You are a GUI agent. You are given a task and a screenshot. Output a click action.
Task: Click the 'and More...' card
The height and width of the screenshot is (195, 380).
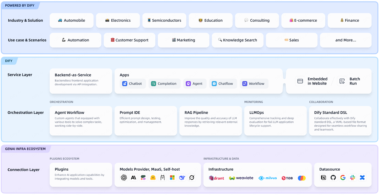click(x=346, y=40)
